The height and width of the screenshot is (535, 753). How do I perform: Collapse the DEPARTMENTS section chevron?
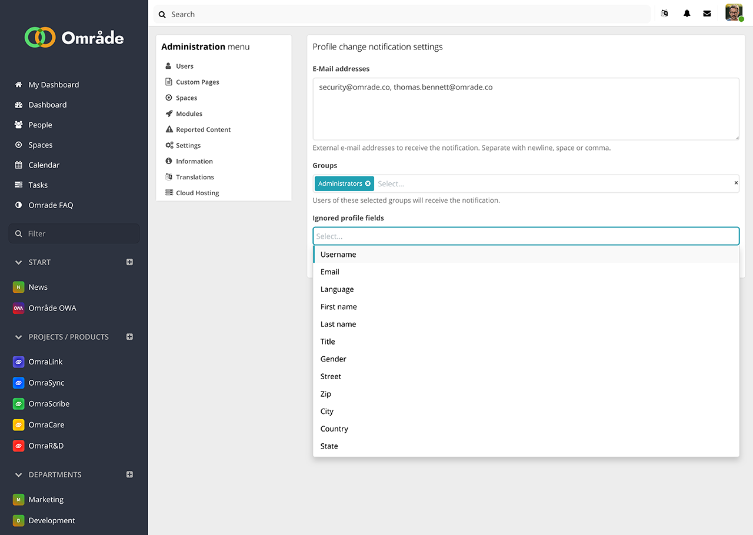(18, 474)
